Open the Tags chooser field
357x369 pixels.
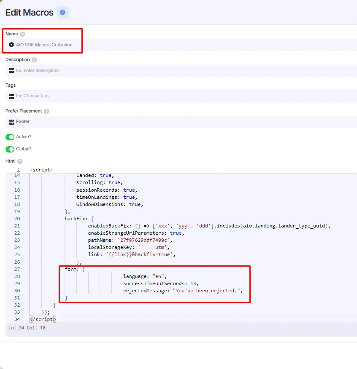181,96
